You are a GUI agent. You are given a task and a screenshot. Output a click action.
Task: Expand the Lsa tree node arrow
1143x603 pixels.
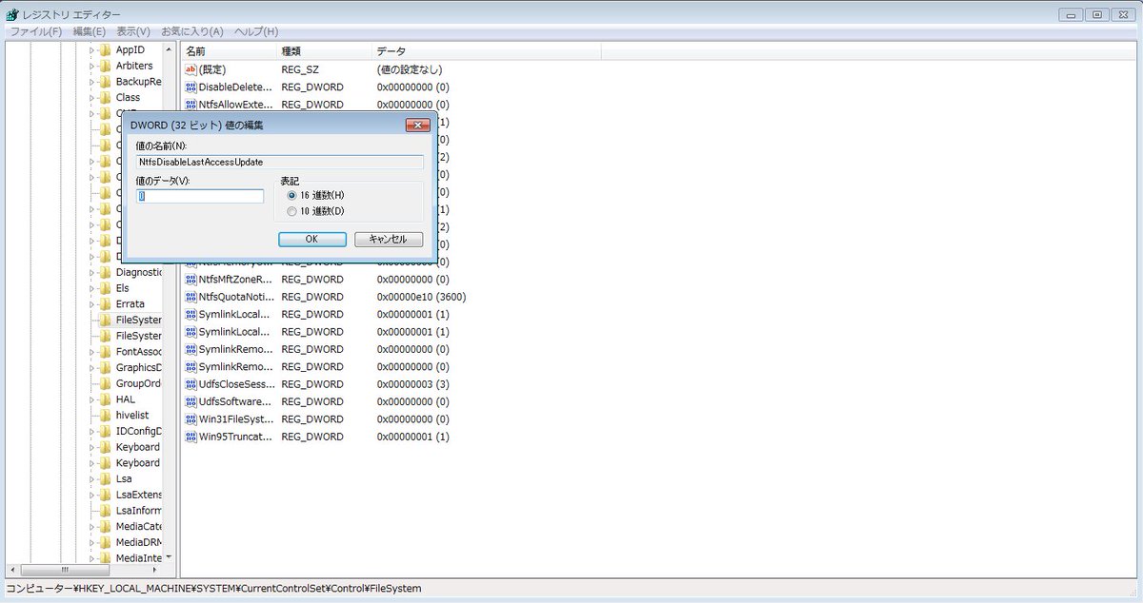[x=92, y=478]
